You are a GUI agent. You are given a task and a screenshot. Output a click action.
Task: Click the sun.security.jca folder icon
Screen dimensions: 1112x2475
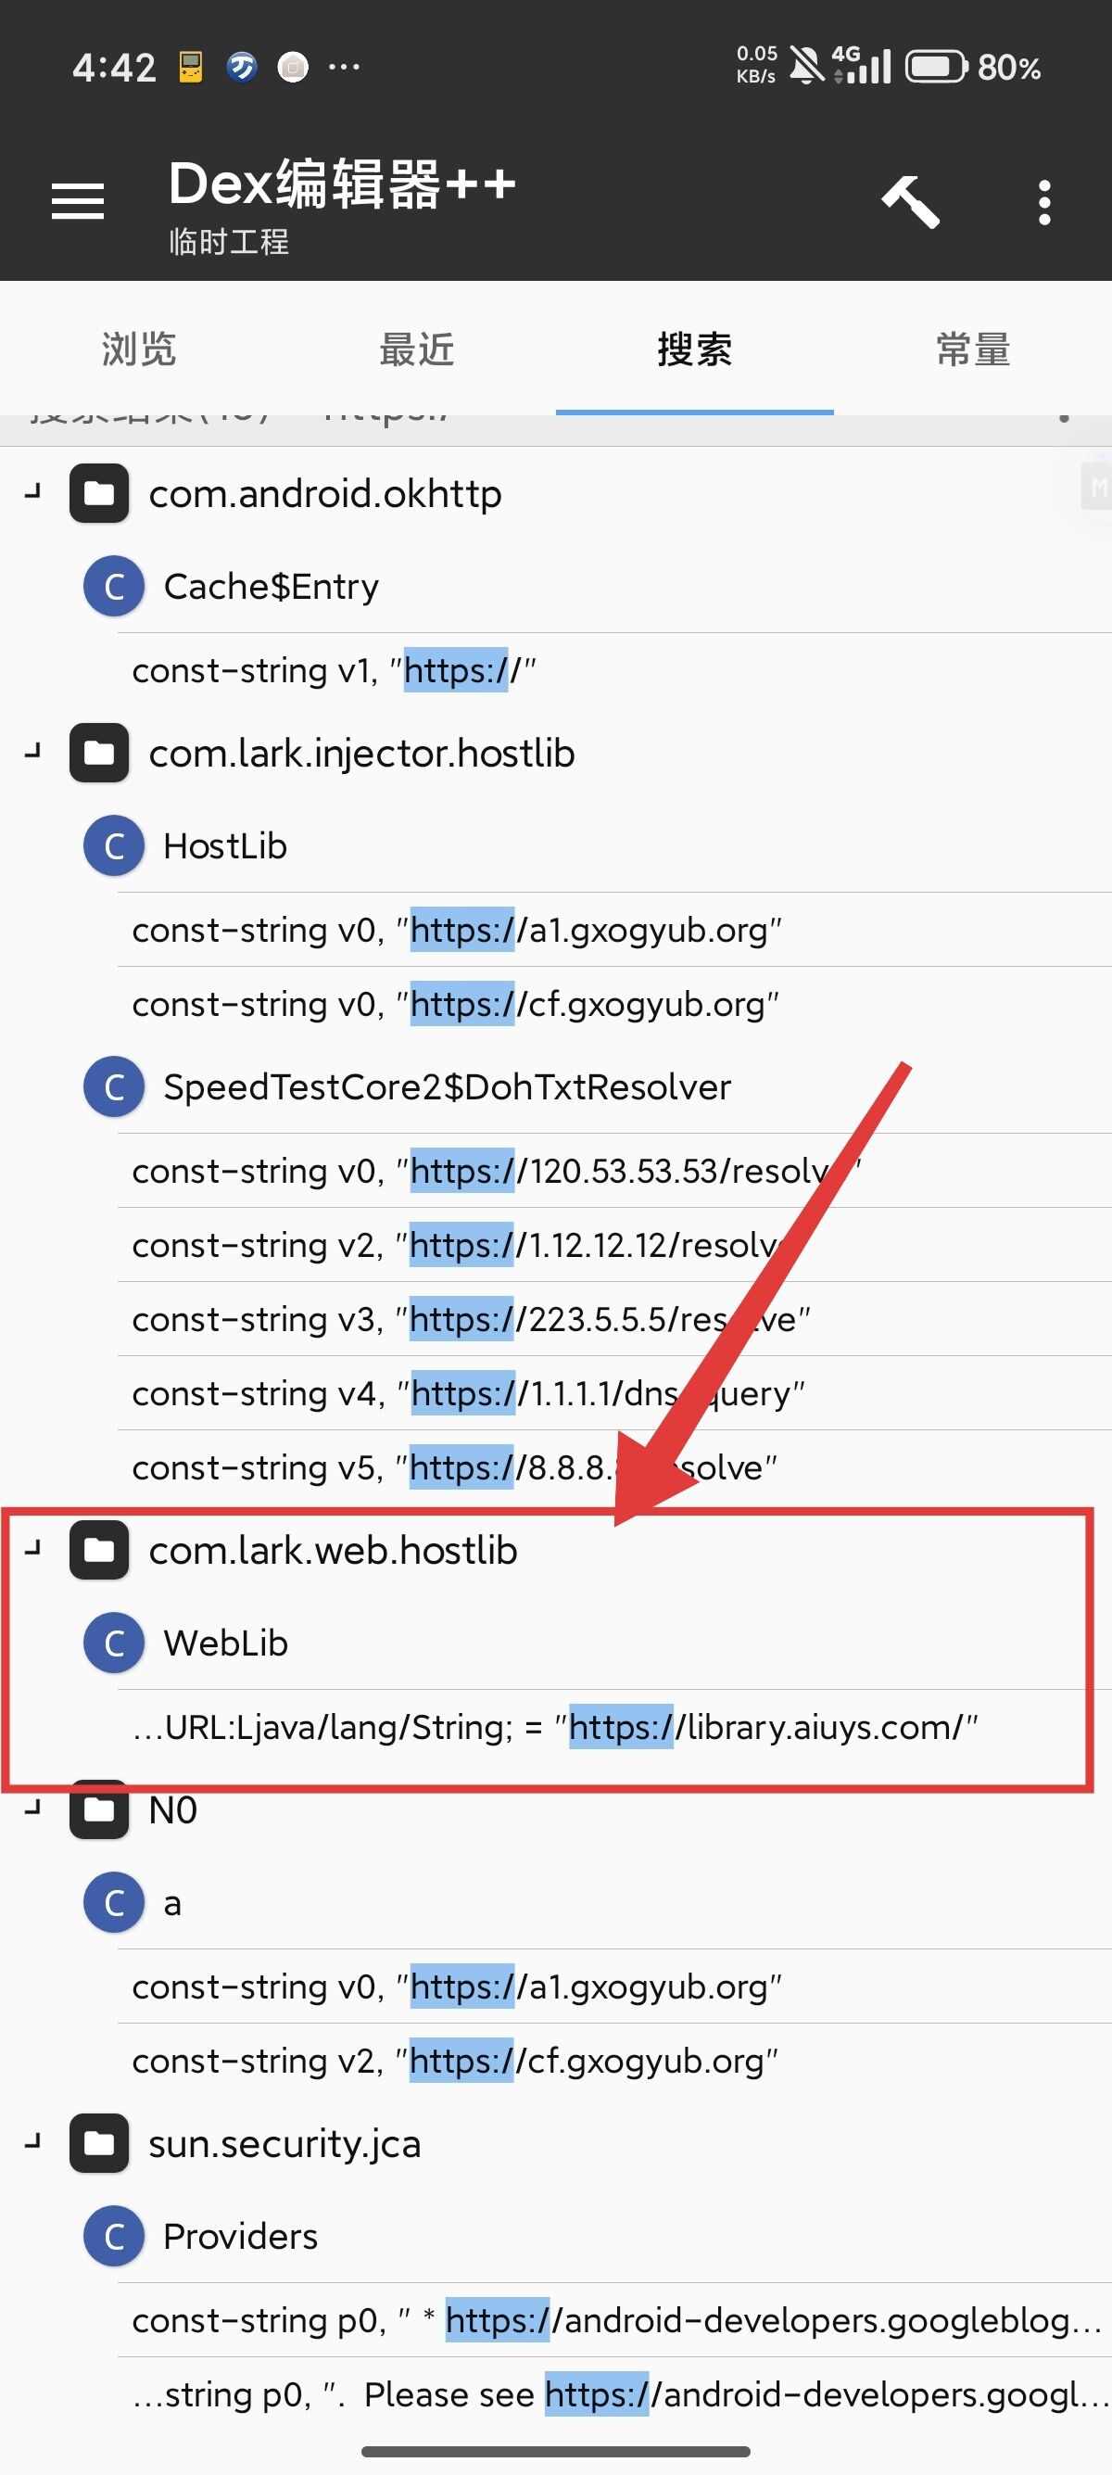point(99,2143)
